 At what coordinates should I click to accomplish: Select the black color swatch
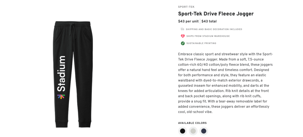[x=183, y=131]
